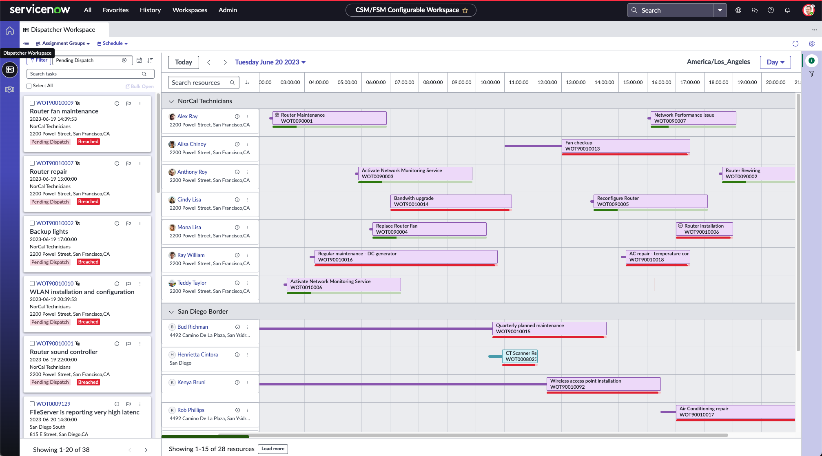Image resolution: width=822 pixels, height=456 pixels.
Task: Open the Tuesday June 20 2023 date picker
Action: 270,62
